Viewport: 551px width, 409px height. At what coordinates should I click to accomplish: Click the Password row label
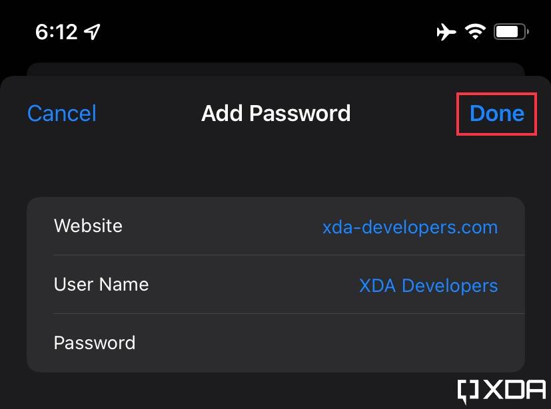[95, 343]
